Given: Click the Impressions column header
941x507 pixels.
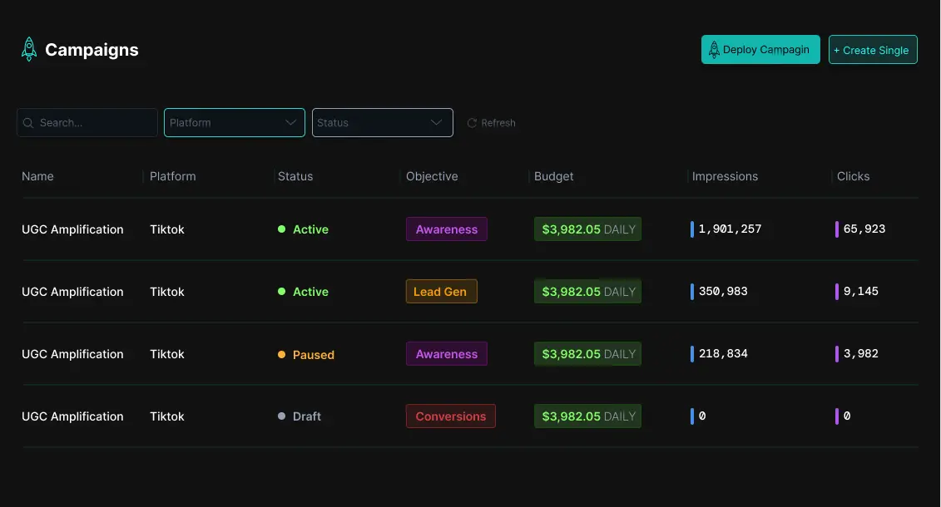Looking at the screenshot, I should 725,176.
